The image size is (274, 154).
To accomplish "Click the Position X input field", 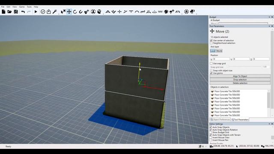I will [x=221, y=59].
